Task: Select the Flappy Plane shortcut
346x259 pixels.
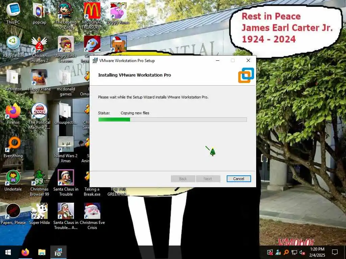Action: pos(39,80)
